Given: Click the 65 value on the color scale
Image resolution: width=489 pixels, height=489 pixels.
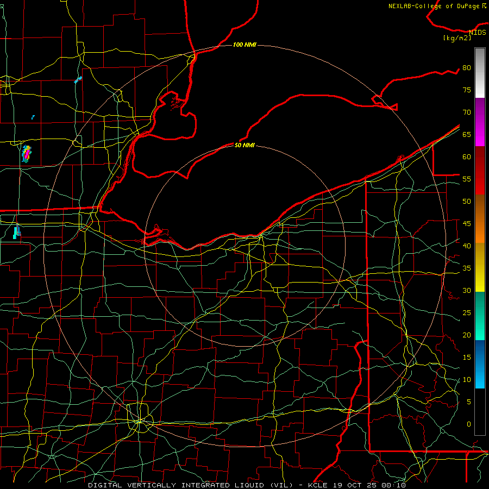Looking at the screenshot, I should tap(467, 134).
